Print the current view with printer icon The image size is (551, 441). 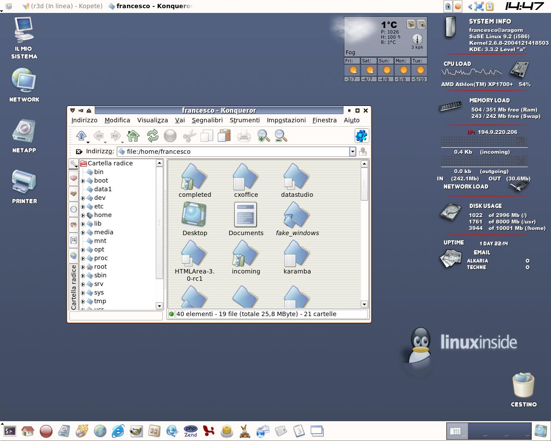click(244, 136)
